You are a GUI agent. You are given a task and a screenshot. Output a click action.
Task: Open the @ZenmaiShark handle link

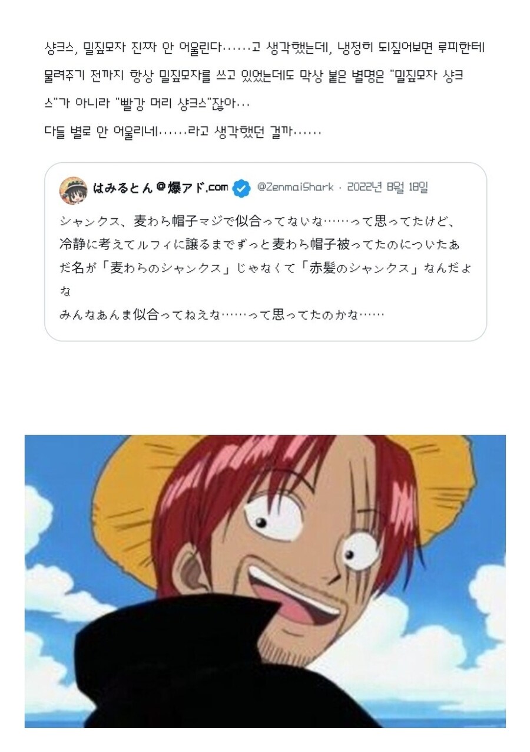coord(294,188)
